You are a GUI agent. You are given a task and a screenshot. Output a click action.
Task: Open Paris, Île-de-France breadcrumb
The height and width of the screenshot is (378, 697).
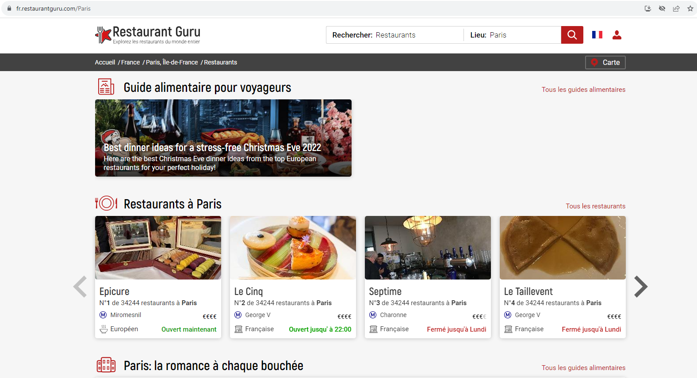[x=172, y=62]
